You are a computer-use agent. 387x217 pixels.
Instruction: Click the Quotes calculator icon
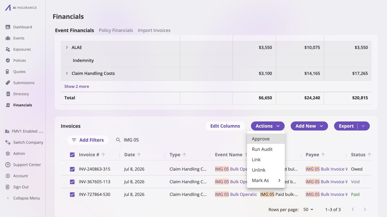click(x=8, y=72)
